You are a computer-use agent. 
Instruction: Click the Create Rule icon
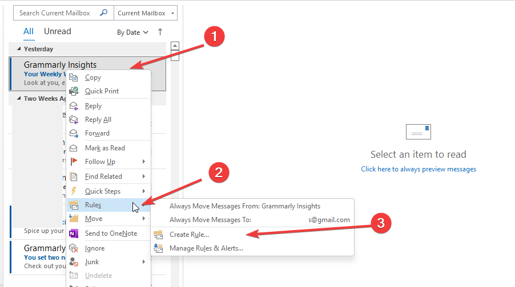click(x=158, y=234)
